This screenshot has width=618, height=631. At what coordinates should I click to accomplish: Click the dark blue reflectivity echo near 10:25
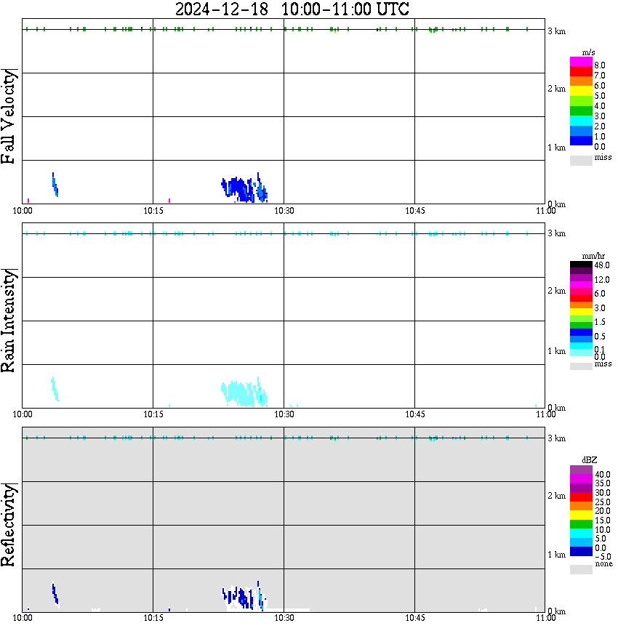243,596
